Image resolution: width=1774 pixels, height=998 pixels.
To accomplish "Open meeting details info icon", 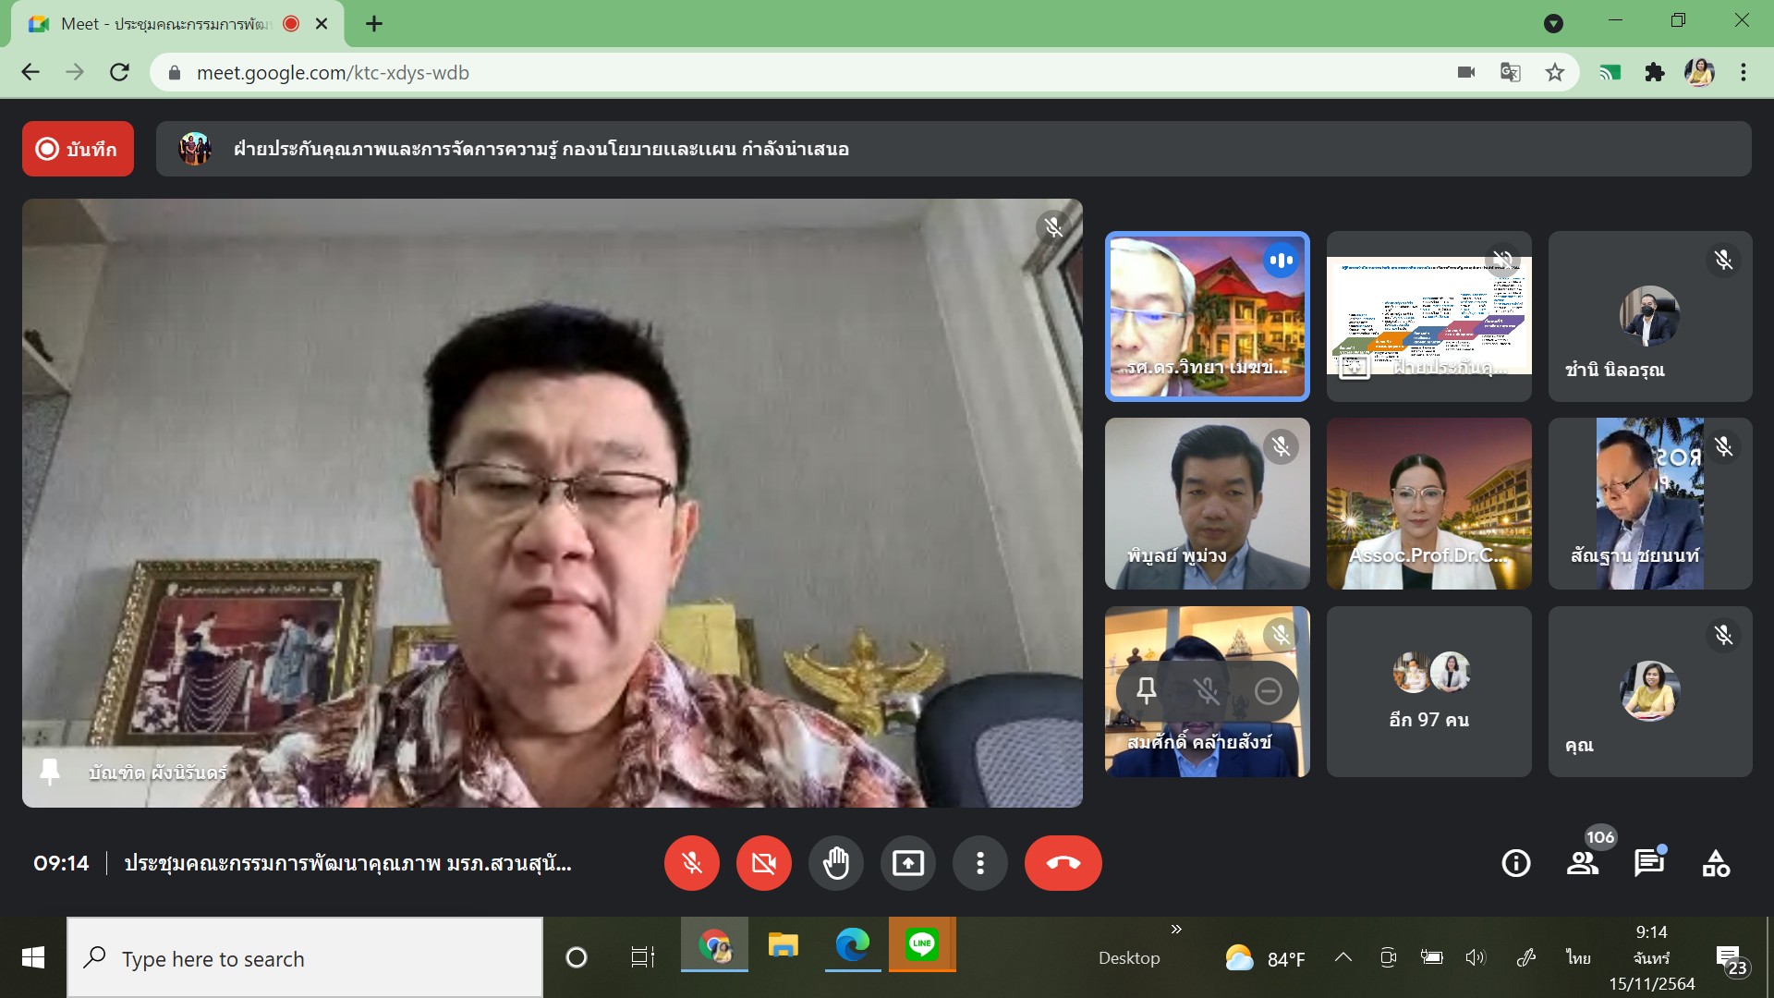I will [1515, 863].
